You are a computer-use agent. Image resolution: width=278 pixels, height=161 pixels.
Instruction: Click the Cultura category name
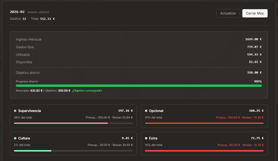click(24, 138)
